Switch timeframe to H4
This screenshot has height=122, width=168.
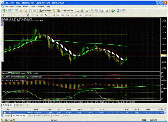point(76,15)
